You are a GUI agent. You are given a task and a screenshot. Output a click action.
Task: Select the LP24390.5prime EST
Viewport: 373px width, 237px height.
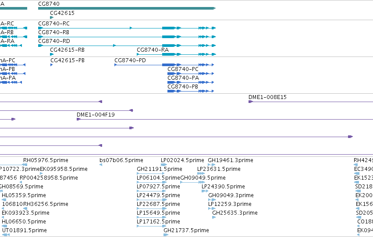[205, 191]
